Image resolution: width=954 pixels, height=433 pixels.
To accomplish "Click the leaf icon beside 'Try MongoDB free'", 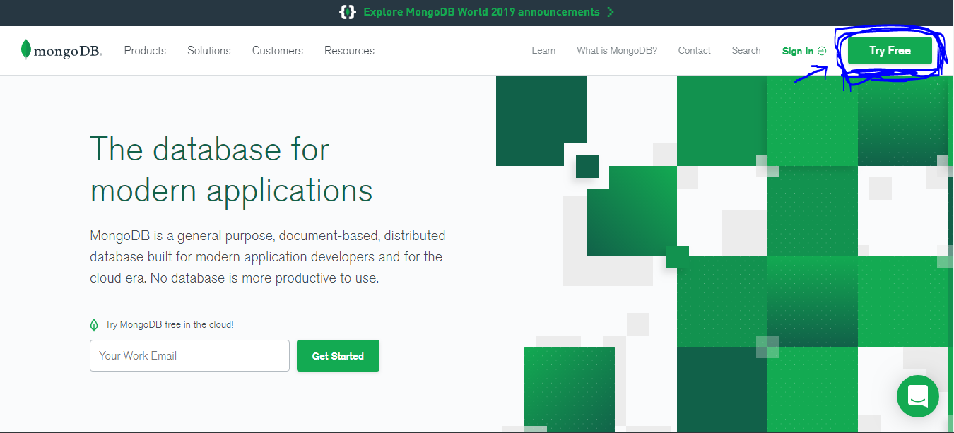I will [95, 324].
